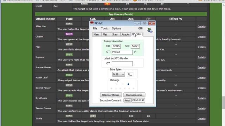The height and width of the screenshot is (126, 225).
Task: Click the Extra Bytes value field
Action: pyautogui.click(x=130, y=74)
